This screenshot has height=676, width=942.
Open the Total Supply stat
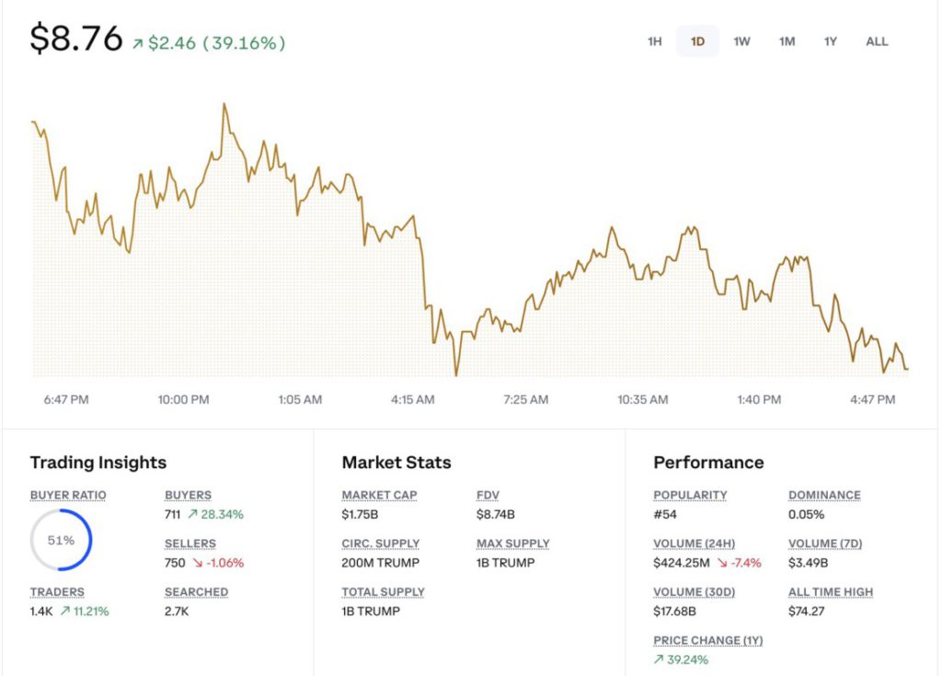tap(383, 591)
